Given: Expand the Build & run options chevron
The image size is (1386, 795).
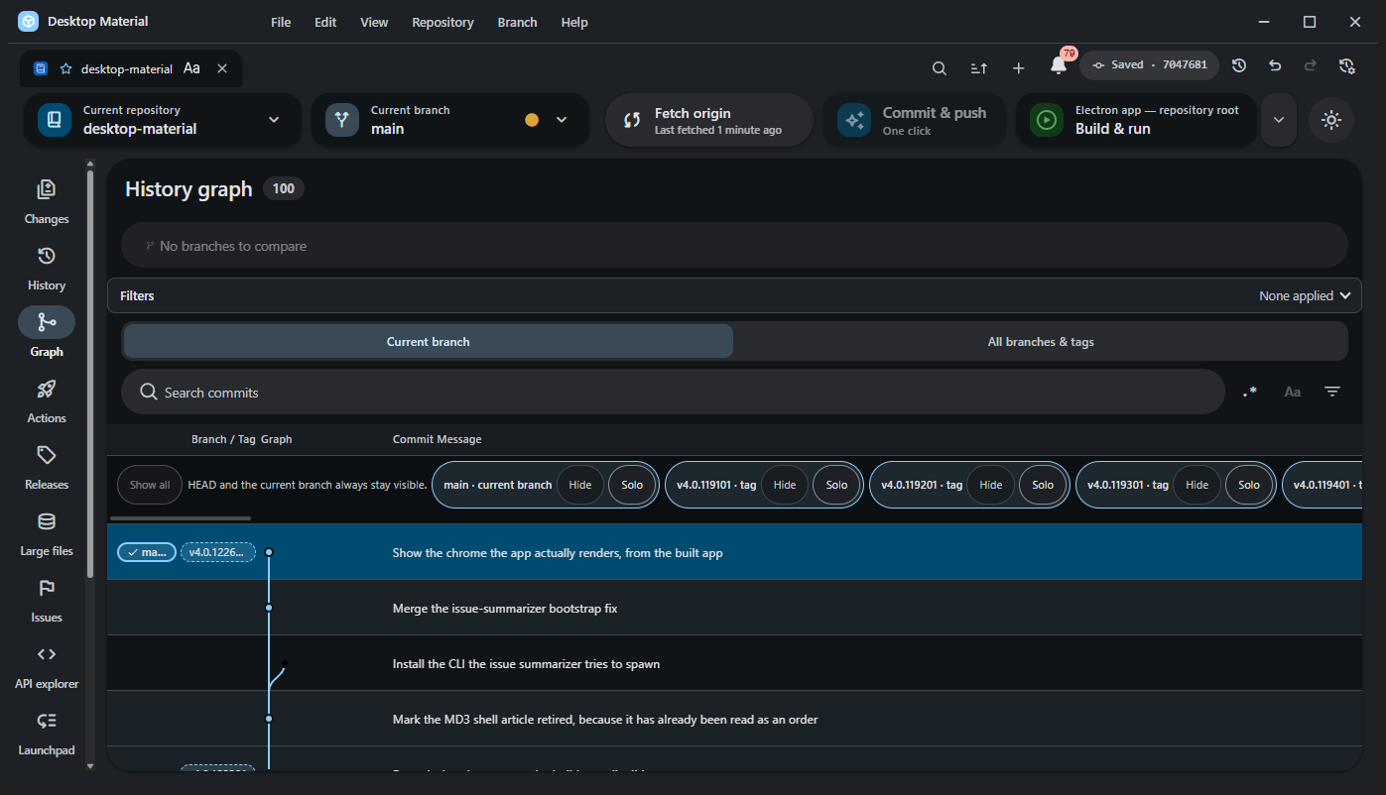Looking at the screenshot, I should point(1279,120).
